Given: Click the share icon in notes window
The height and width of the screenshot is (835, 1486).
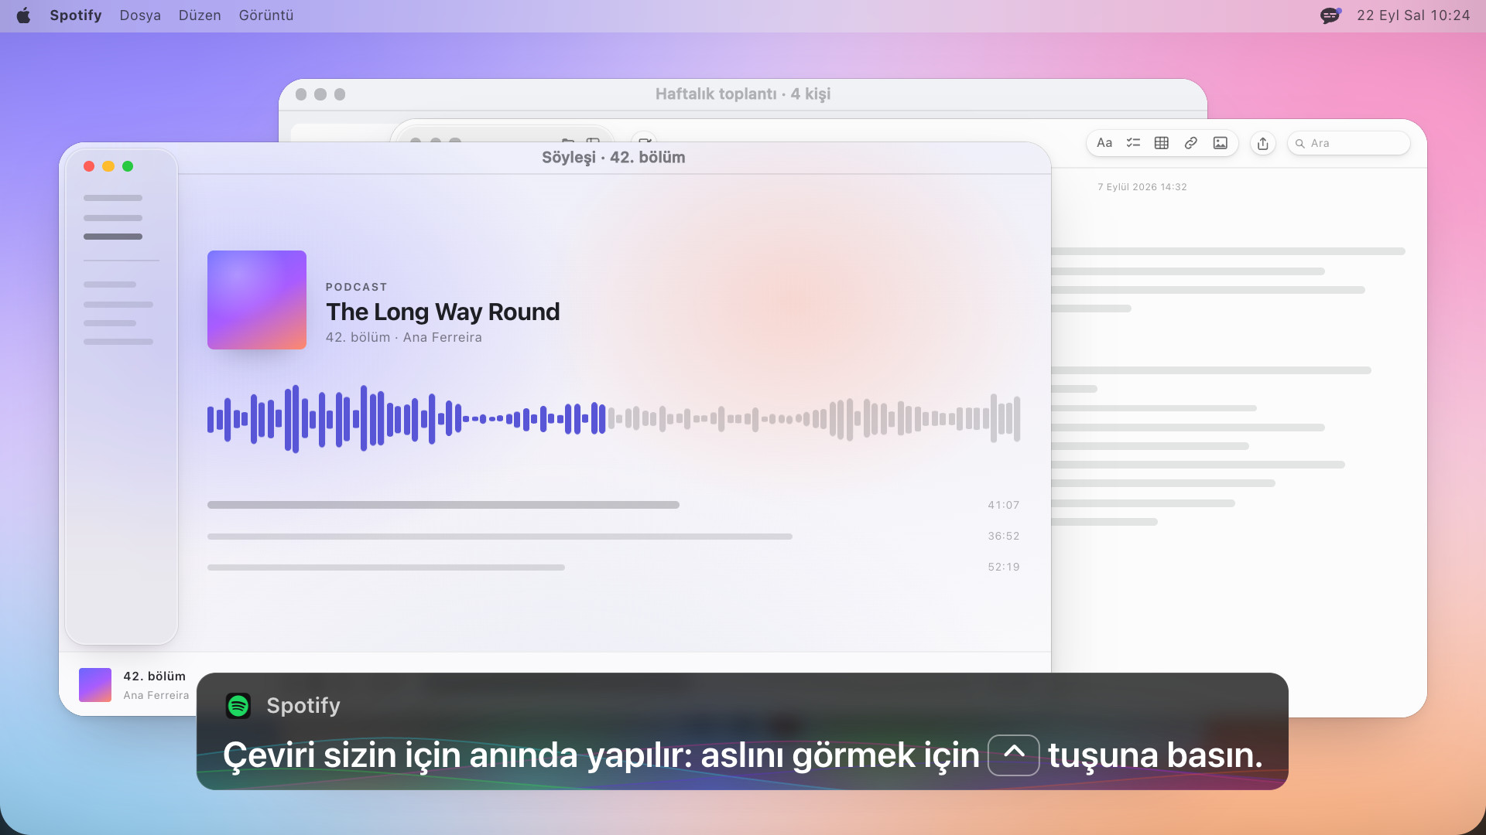Looking at the screenshot, I should coord(1263,143).
